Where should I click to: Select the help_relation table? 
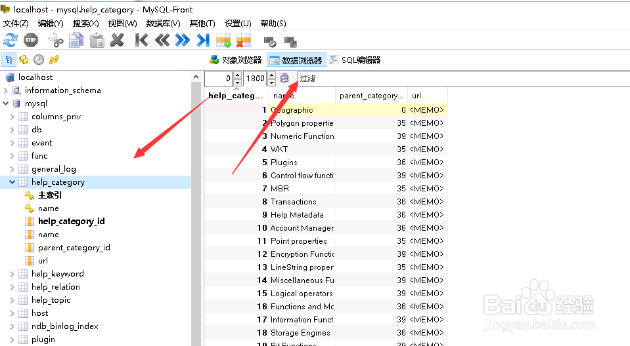coord(55,287)
